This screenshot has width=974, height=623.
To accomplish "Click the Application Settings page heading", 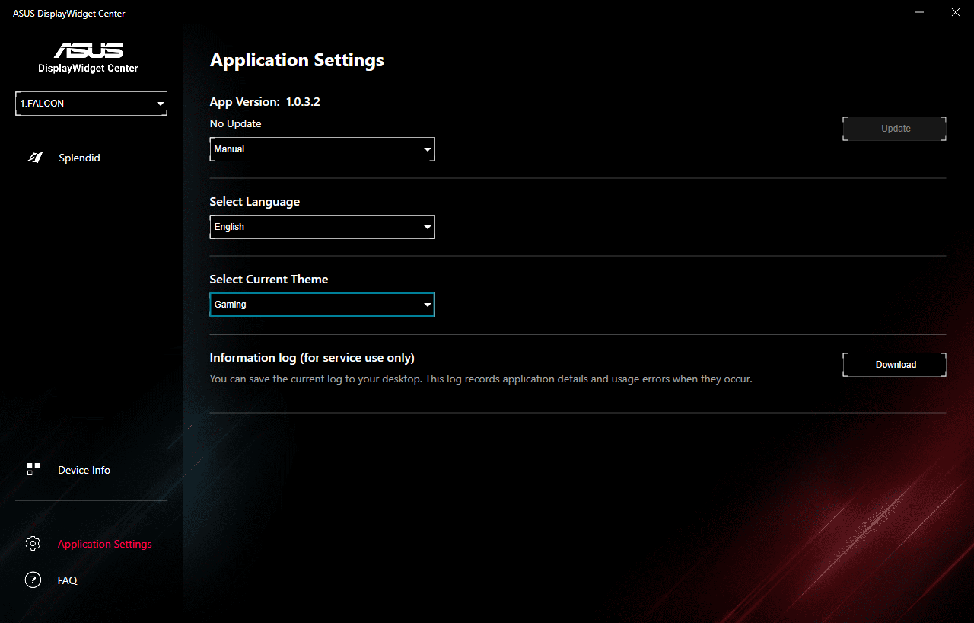I will (x=297, y=60).
